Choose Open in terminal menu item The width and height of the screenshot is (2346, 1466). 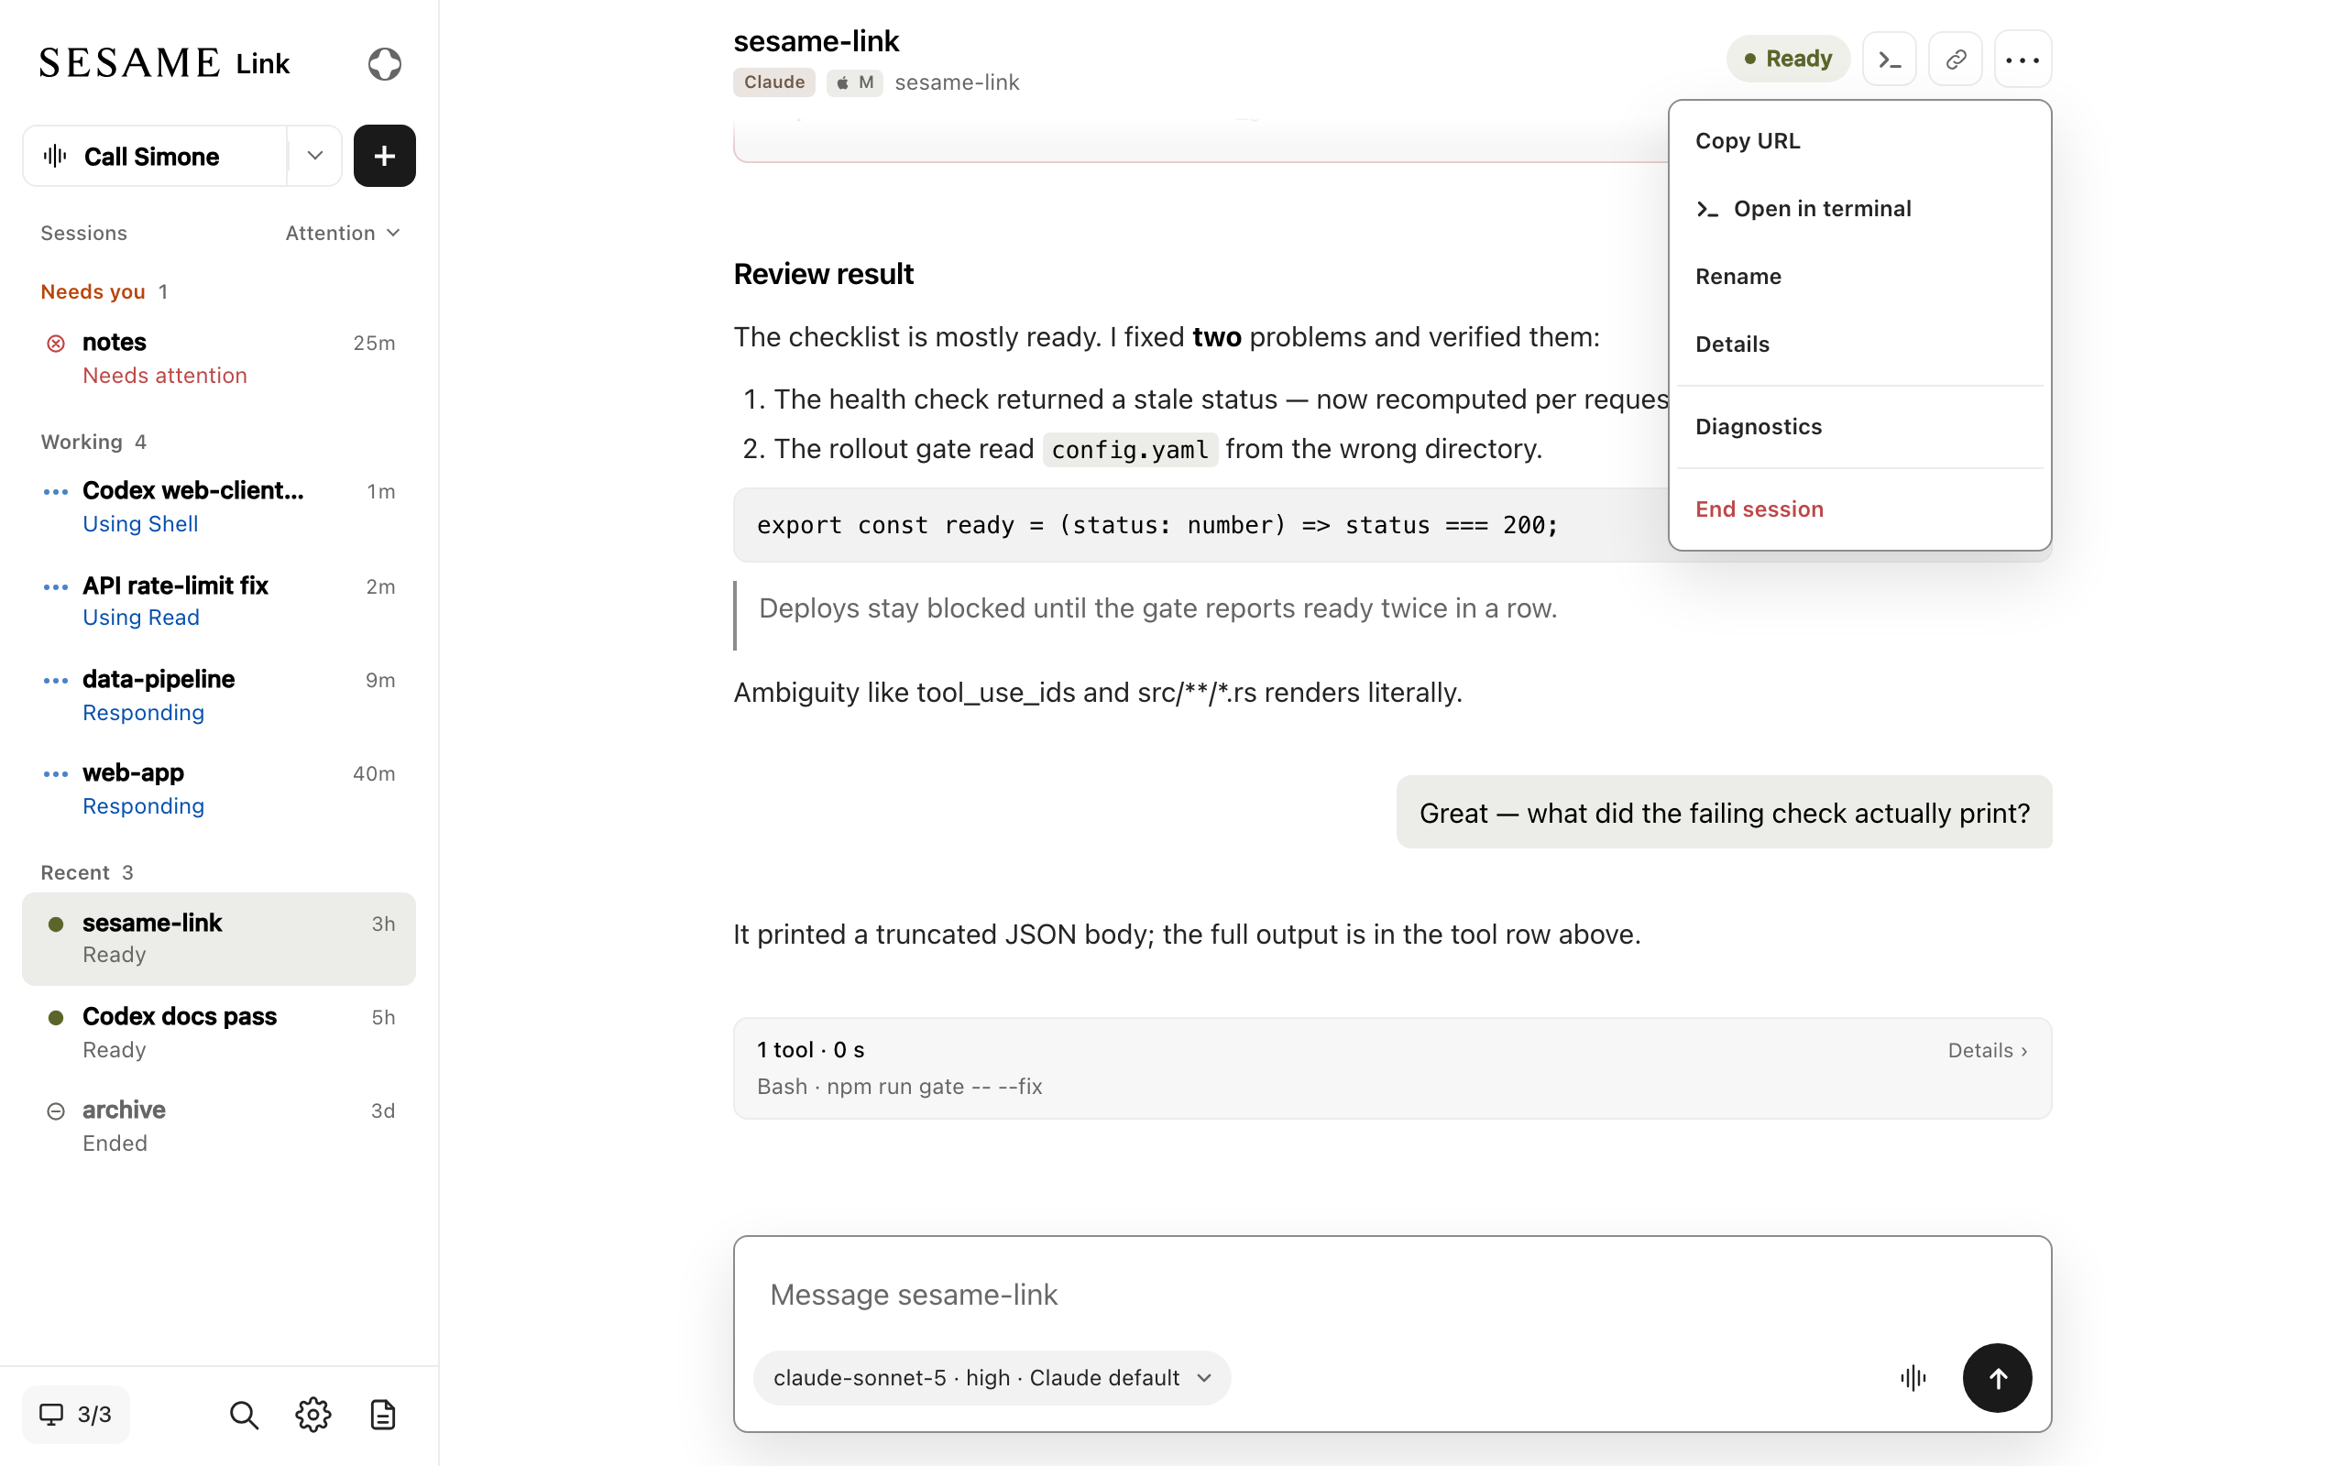(1859, 209)
